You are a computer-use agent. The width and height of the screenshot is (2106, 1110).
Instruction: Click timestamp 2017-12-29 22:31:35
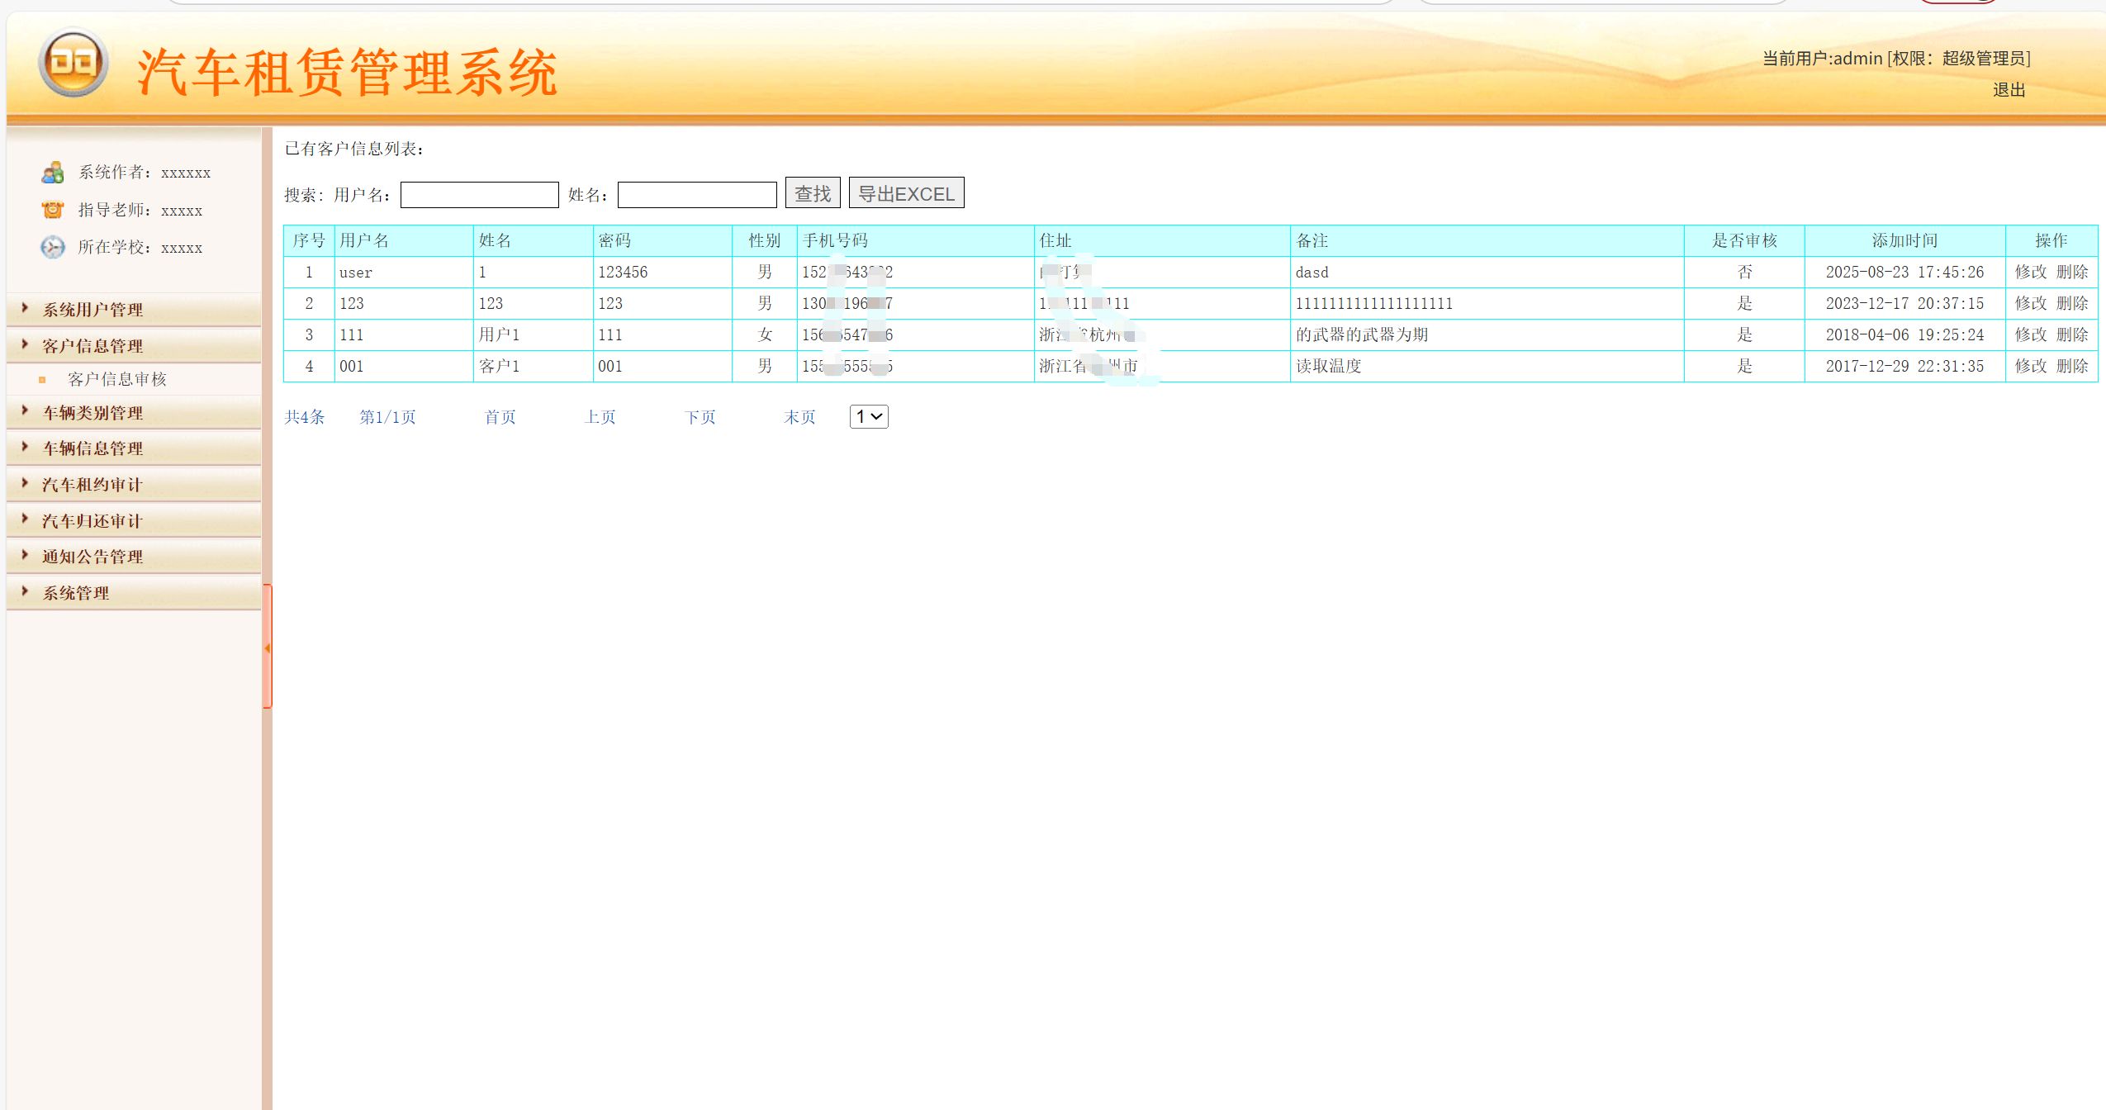pos(1904,366)
